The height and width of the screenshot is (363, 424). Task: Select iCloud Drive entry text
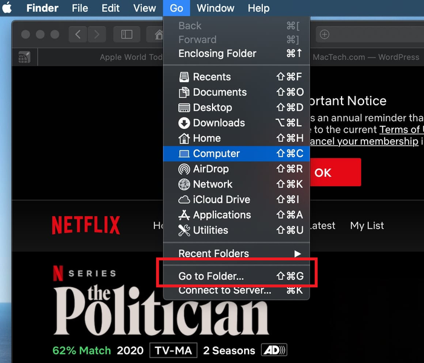(222, 200)
